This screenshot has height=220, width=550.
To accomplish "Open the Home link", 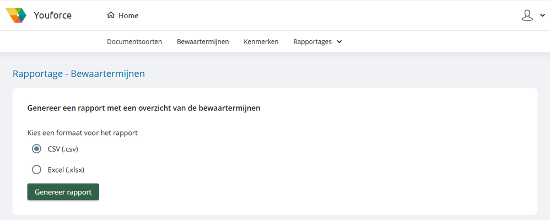I will 123,15.
